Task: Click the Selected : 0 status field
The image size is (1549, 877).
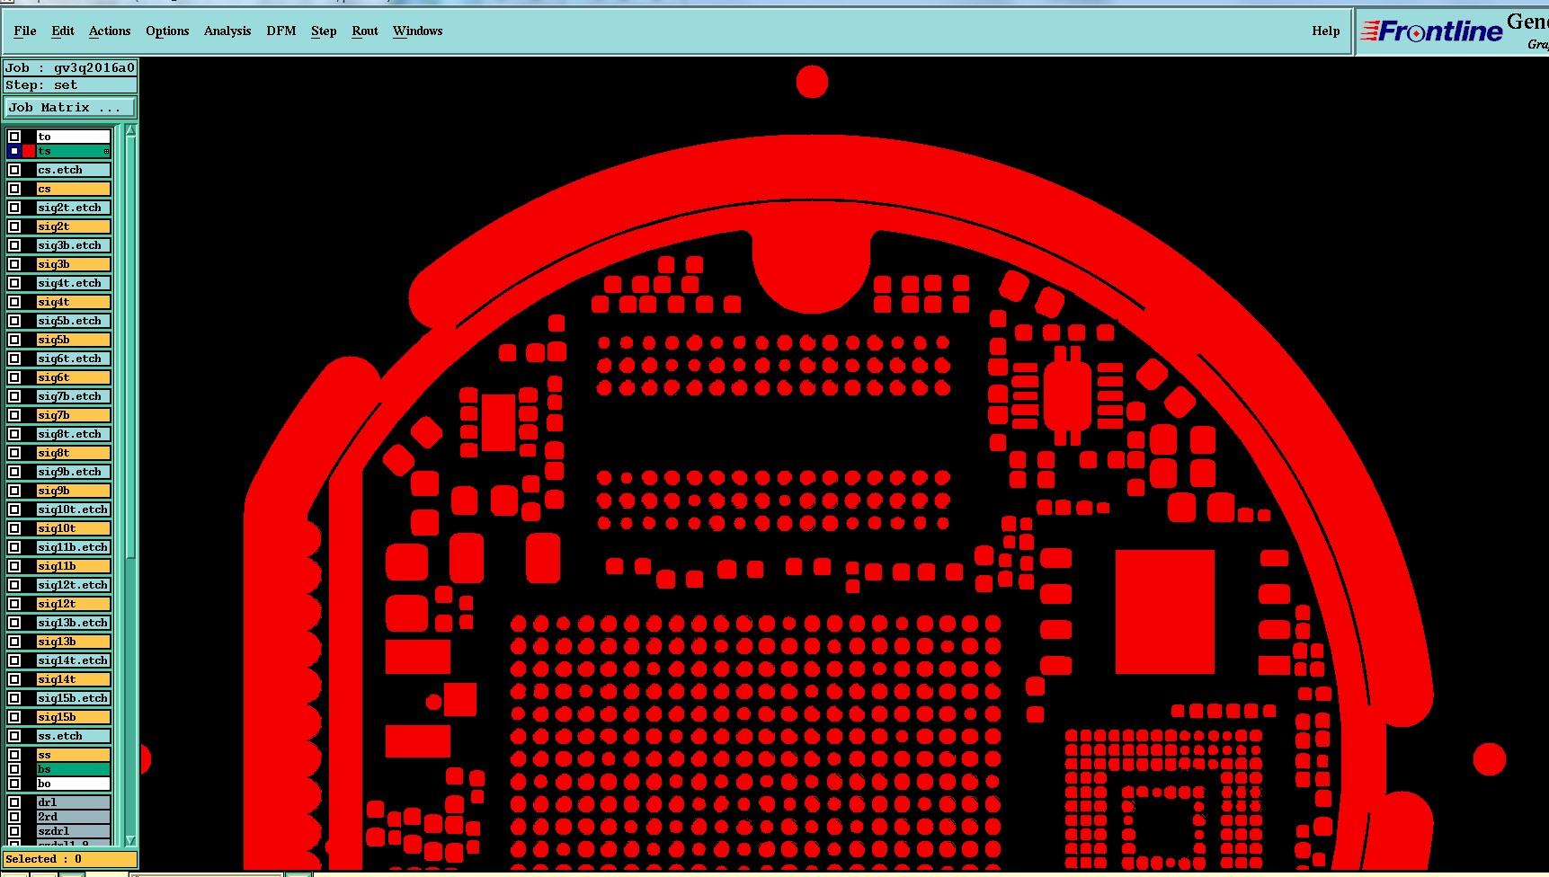Action: [x=70, y=859]
